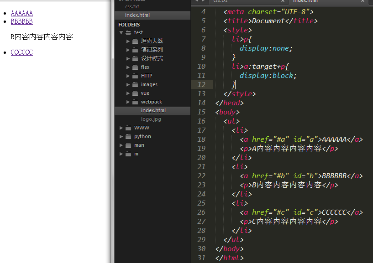Click the test folder icon
This screenshot has width=373, height=263.
tap(128, 32)
